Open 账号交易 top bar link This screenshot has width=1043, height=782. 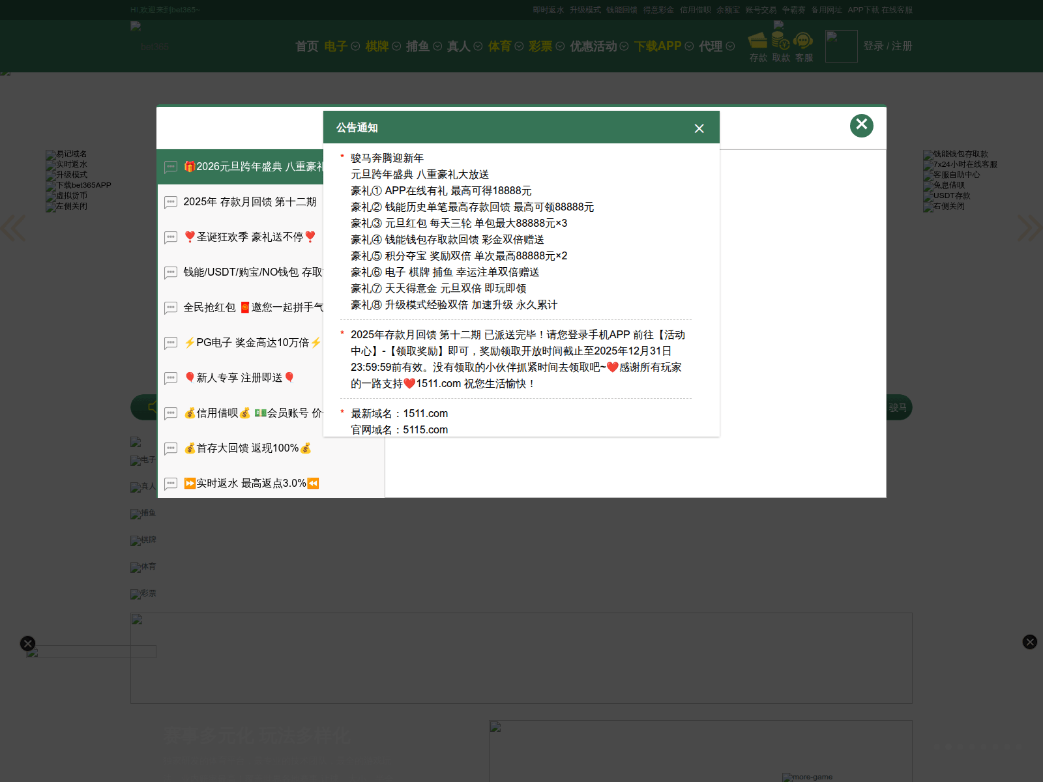(761, 10)
